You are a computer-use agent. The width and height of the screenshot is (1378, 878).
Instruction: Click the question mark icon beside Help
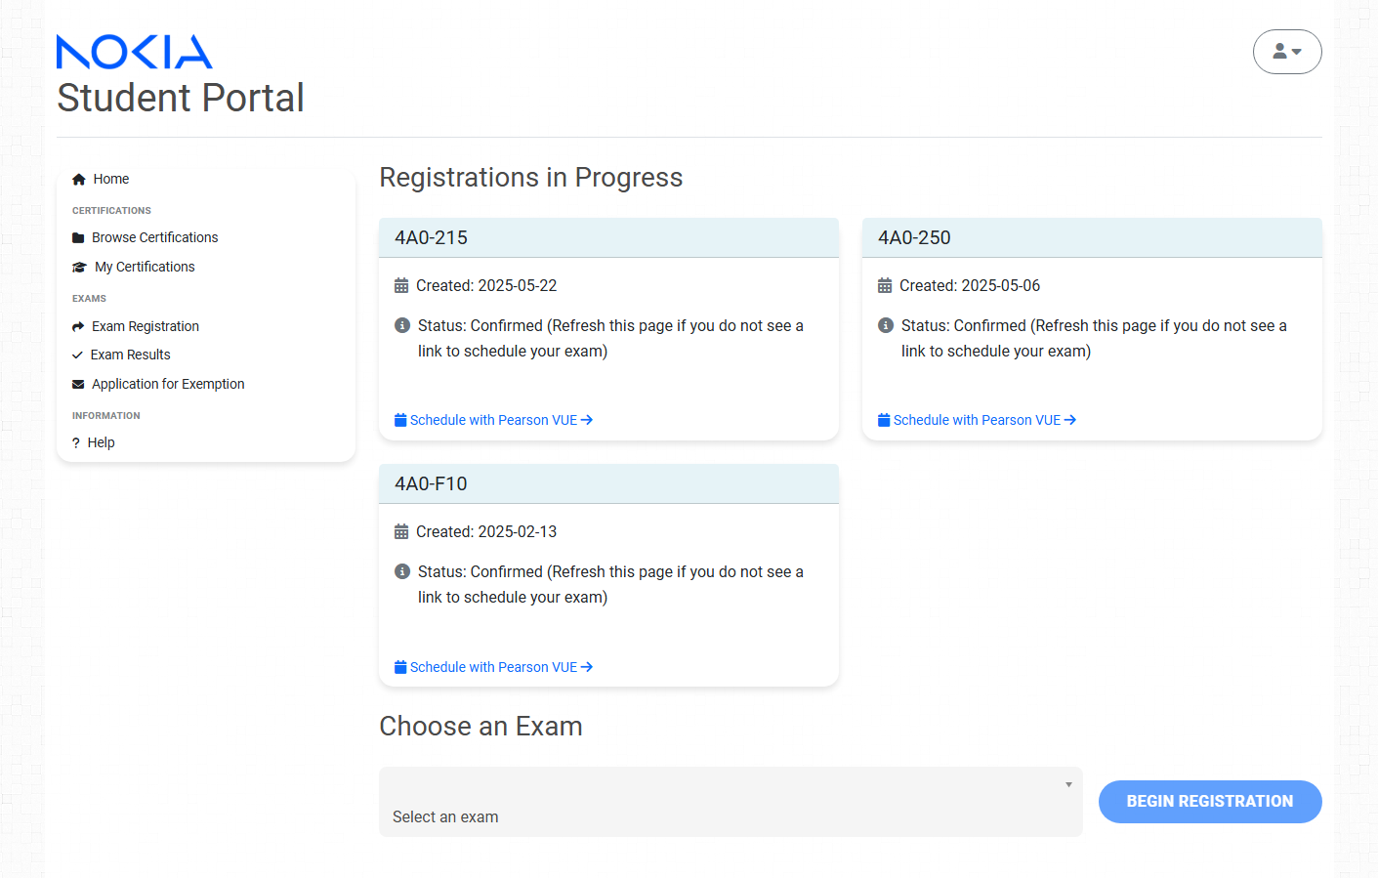pos(76,443)
